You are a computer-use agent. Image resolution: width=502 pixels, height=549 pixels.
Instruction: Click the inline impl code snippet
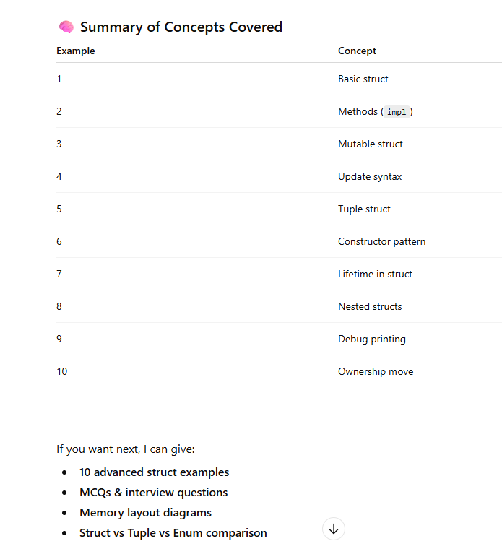[x=397, y=112]
